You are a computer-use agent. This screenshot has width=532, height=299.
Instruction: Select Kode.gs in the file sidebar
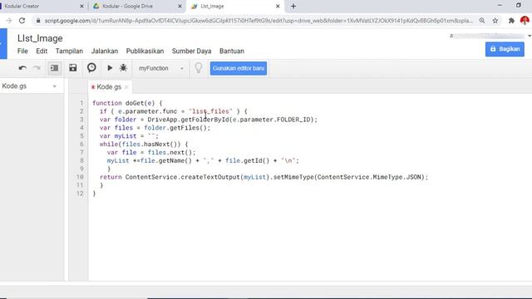click(x=14, y=86)
